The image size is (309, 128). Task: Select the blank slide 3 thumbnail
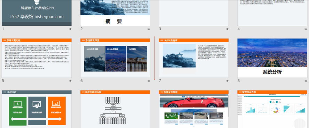[194, 13]
